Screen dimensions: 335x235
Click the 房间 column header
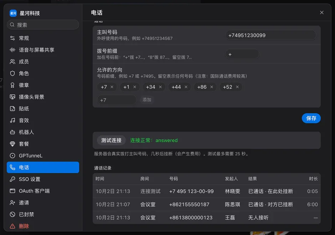pyautogui.click(x=144, y=179)
